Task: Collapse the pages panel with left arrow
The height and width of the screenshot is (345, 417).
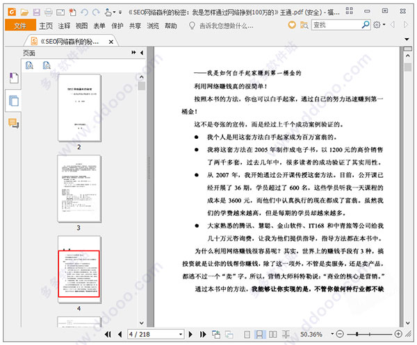Action: pyautogui.click(x=142, y=53)
